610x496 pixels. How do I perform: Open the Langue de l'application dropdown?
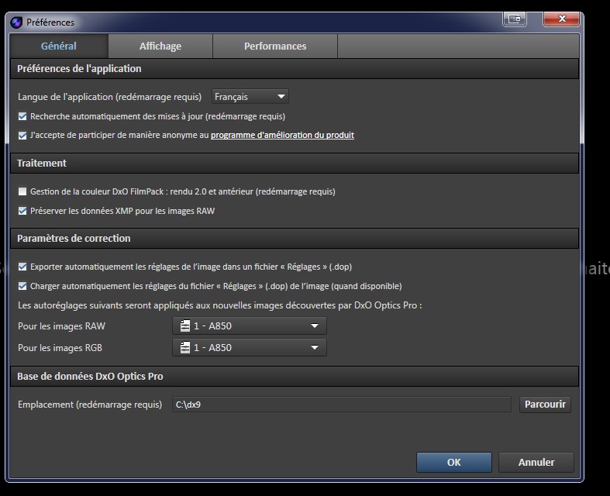coord(250,96)
